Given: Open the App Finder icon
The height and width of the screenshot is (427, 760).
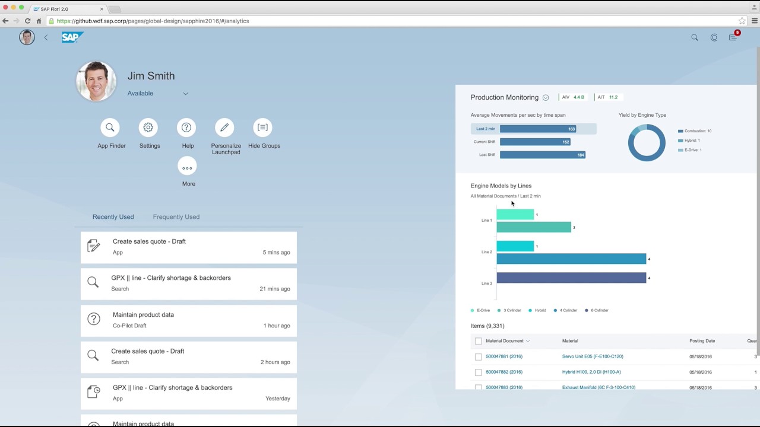Looking at the screenshot, I should pos(110,128).
